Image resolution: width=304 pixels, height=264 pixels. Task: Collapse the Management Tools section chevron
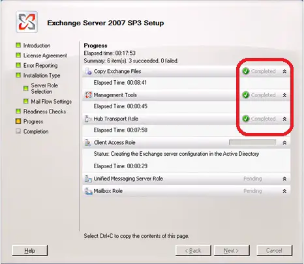[284, 95]
